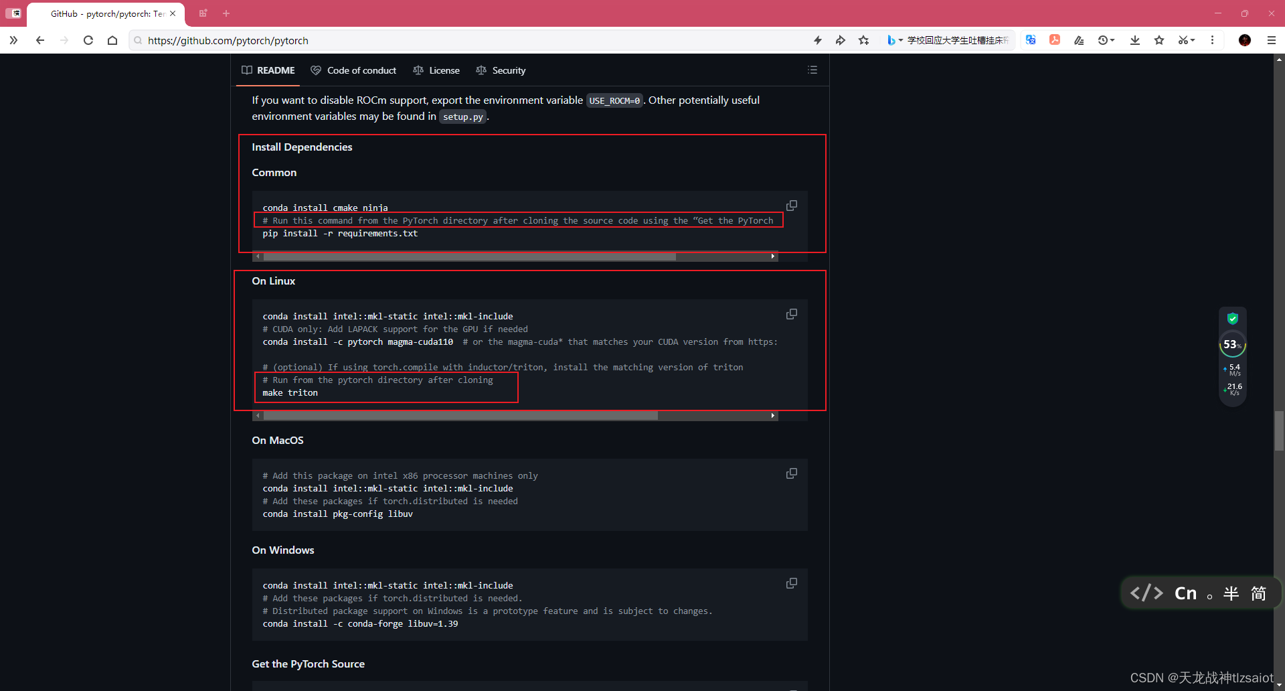The image size is (1285, 691).
Task: Expand the history extension dropdown arrow
Action: pyautogui.click(x=1113, y=40)
